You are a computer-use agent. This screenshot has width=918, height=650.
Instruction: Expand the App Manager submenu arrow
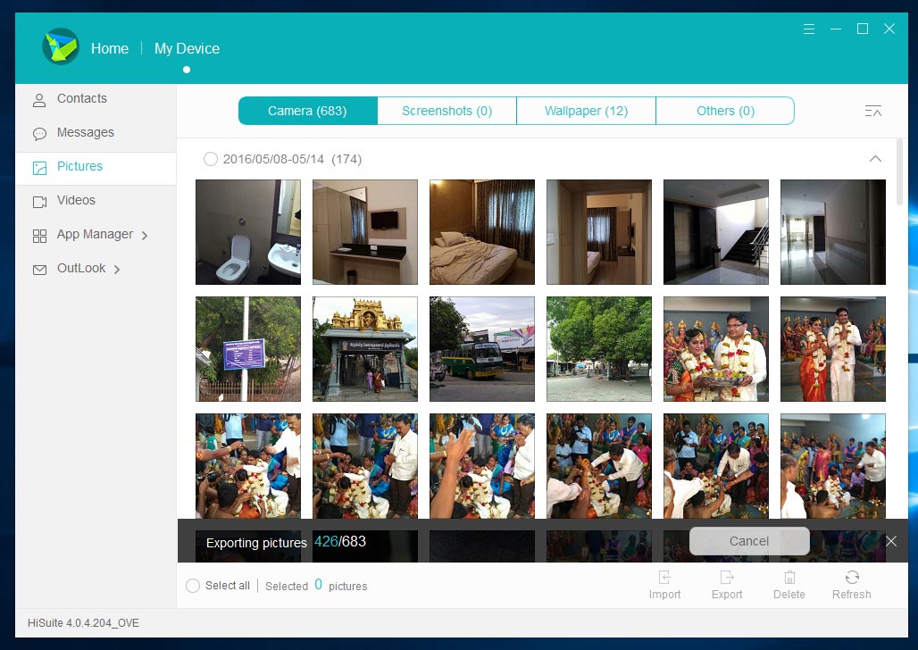[x=145, y=236]
